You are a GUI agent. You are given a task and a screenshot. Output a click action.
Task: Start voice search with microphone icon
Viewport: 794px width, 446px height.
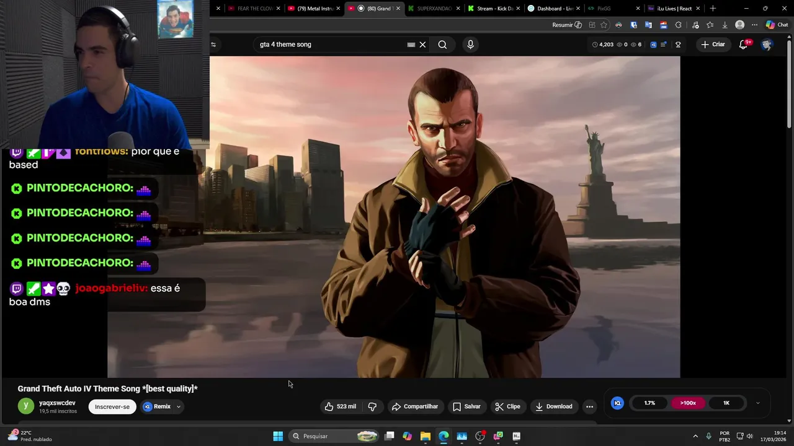470,45
